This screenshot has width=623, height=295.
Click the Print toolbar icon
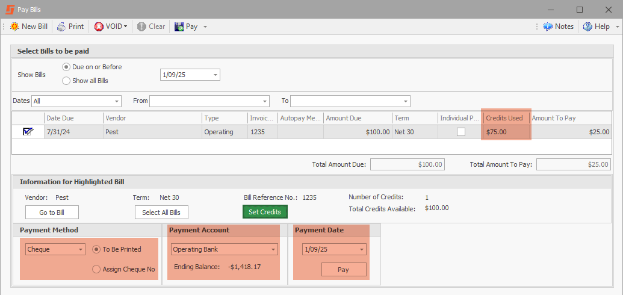(x=61, y=26)
